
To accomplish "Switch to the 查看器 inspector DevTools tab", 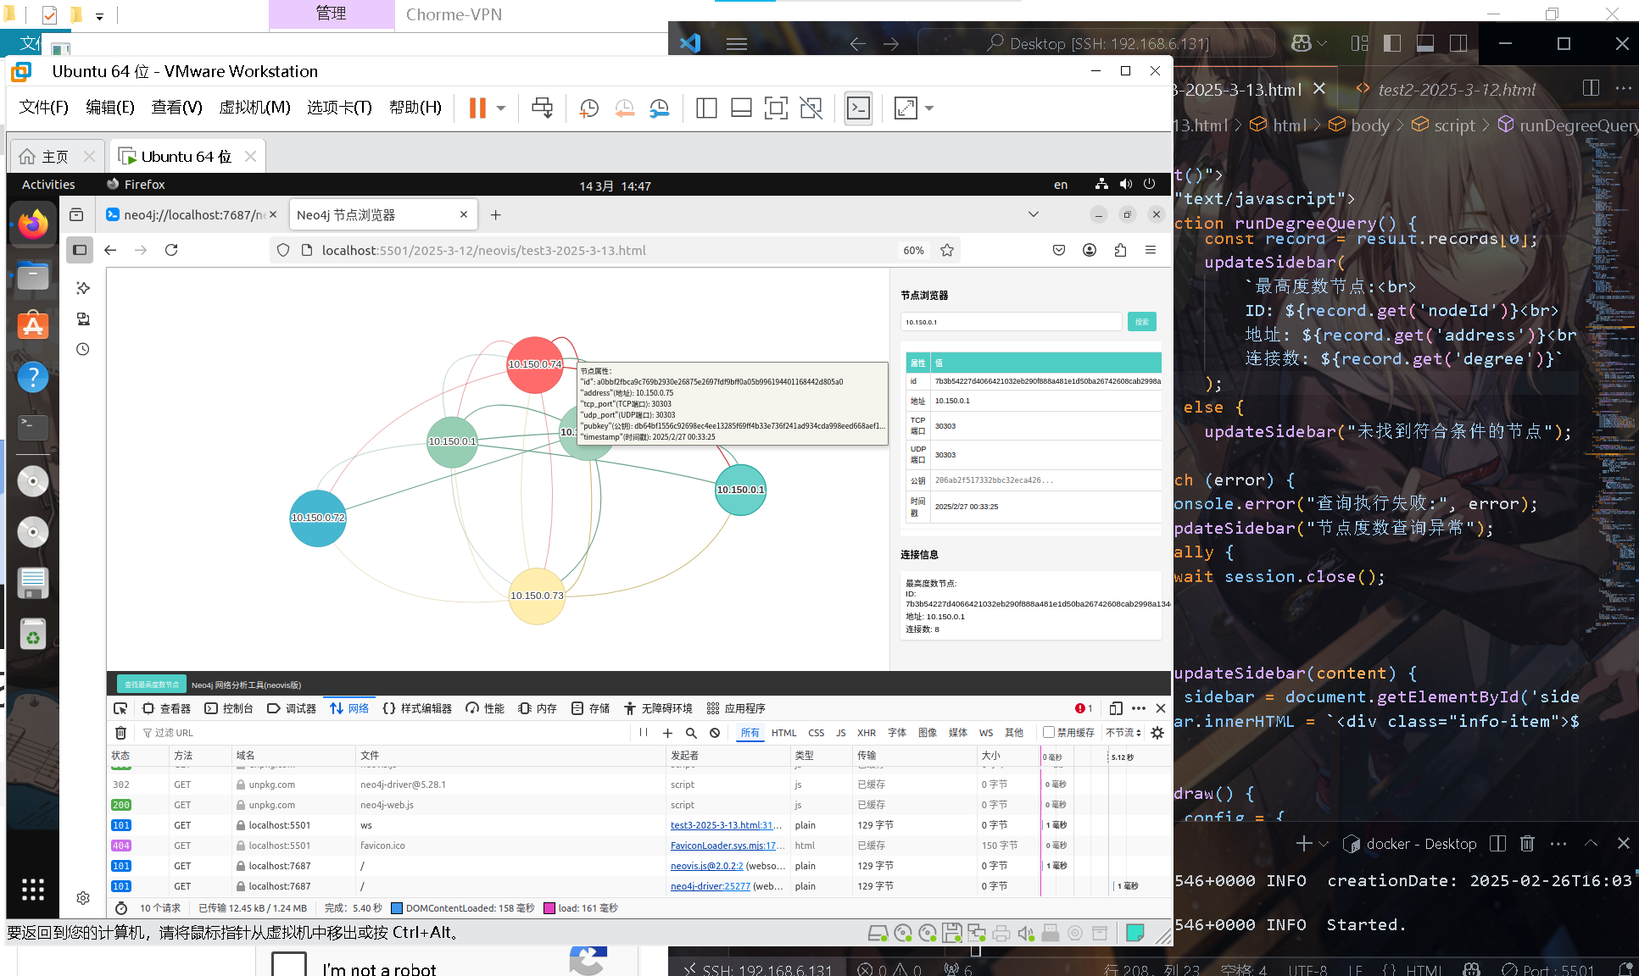I will point(166,708).
